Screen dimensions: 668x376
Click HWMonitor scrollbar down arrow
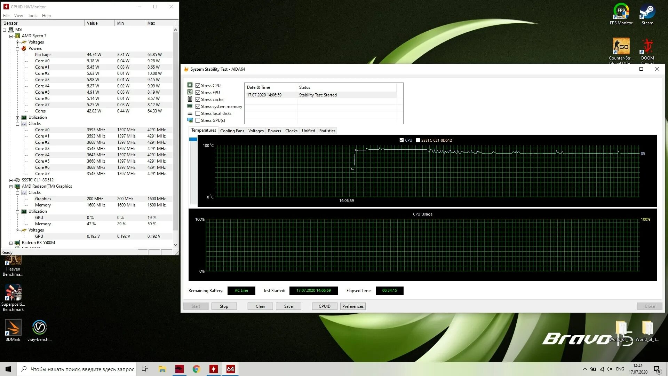click(175, 245)
